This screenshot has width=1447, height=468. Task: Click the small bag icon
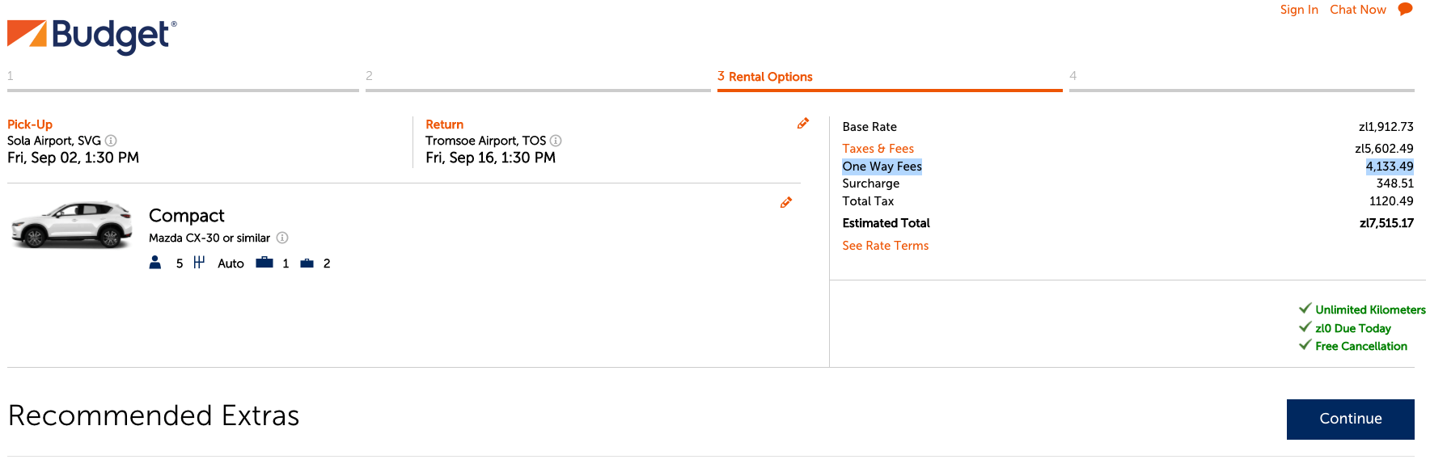tap(307, 264)
